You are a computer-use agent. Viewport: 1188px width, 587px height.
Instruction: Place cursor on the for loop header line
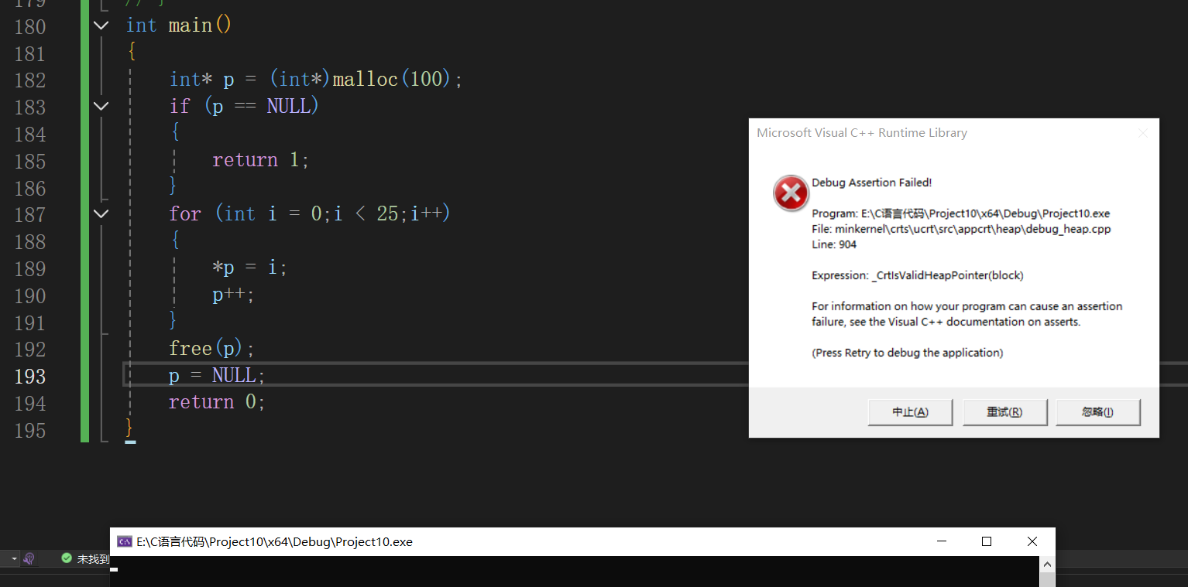click(x=310, y=213)
